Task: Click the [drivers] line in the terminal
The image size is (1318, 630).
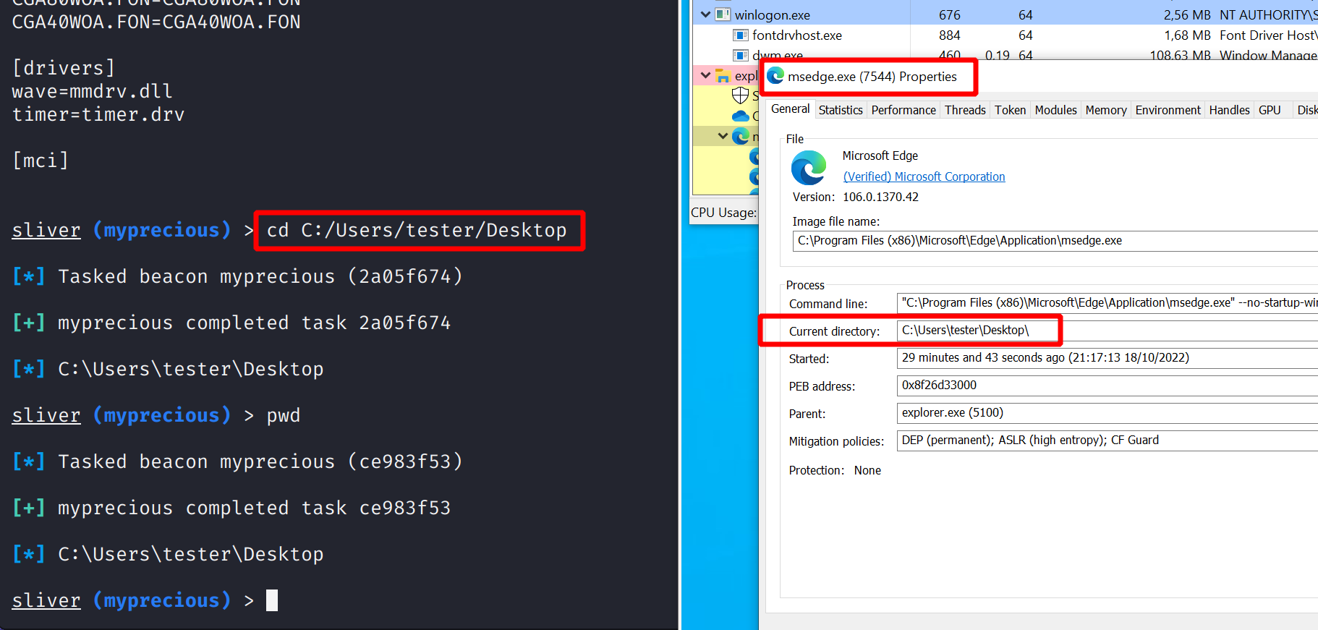Action: 64,68
